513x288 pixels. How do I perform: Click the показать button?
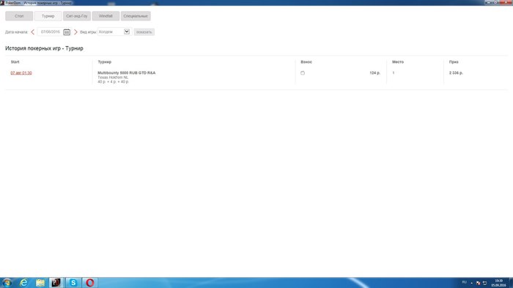coord(144,32)
